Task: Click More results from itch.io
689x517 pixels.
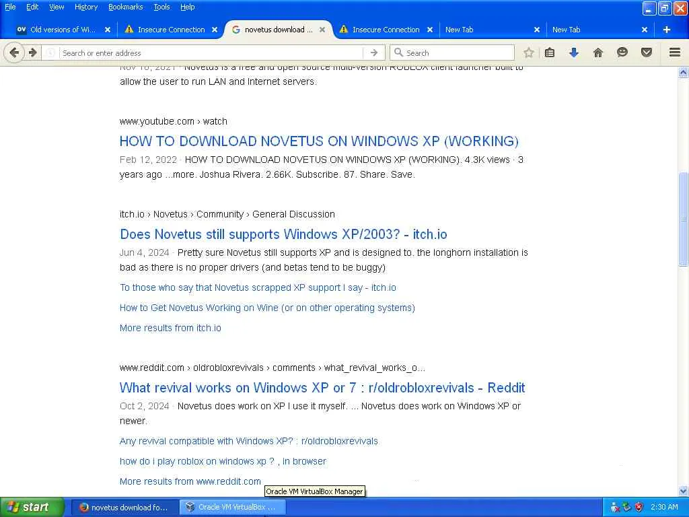Action: pos(170,328)
